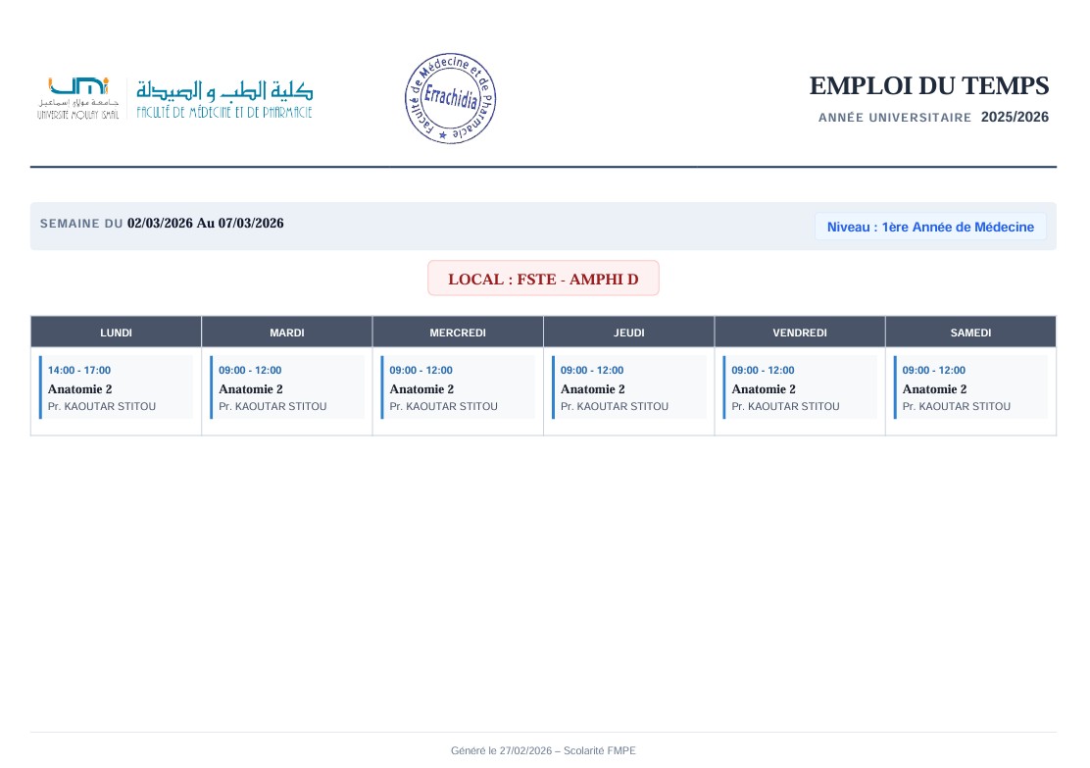Click the Faculté de Médecine Arabic logo

click(224, 98)
